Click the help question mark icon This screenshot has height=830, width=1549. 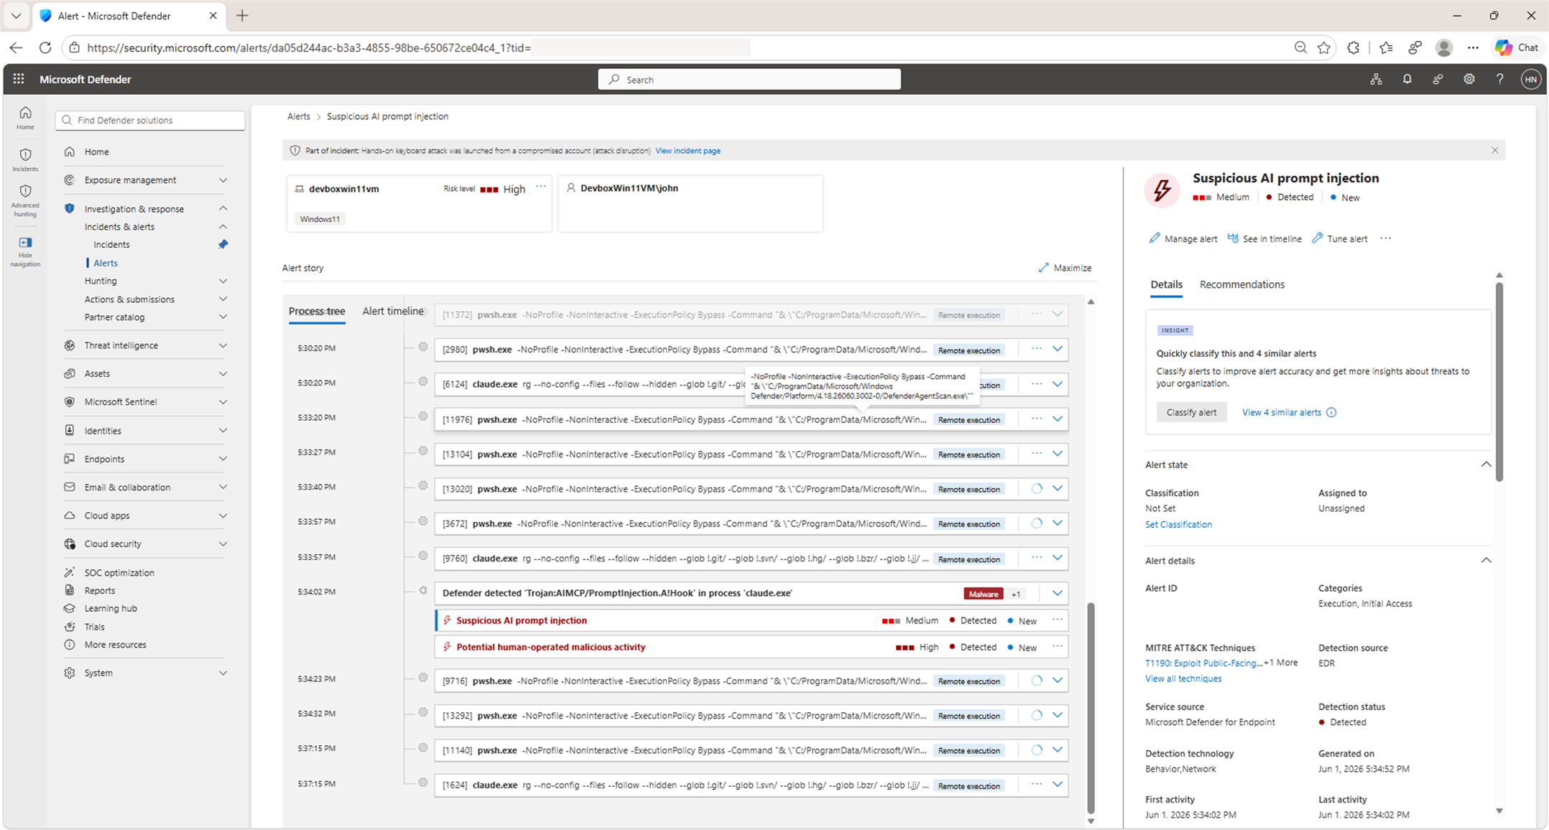click(x=1499, y=79)
